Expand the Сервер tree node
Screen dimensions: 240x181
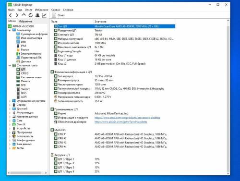10,105
